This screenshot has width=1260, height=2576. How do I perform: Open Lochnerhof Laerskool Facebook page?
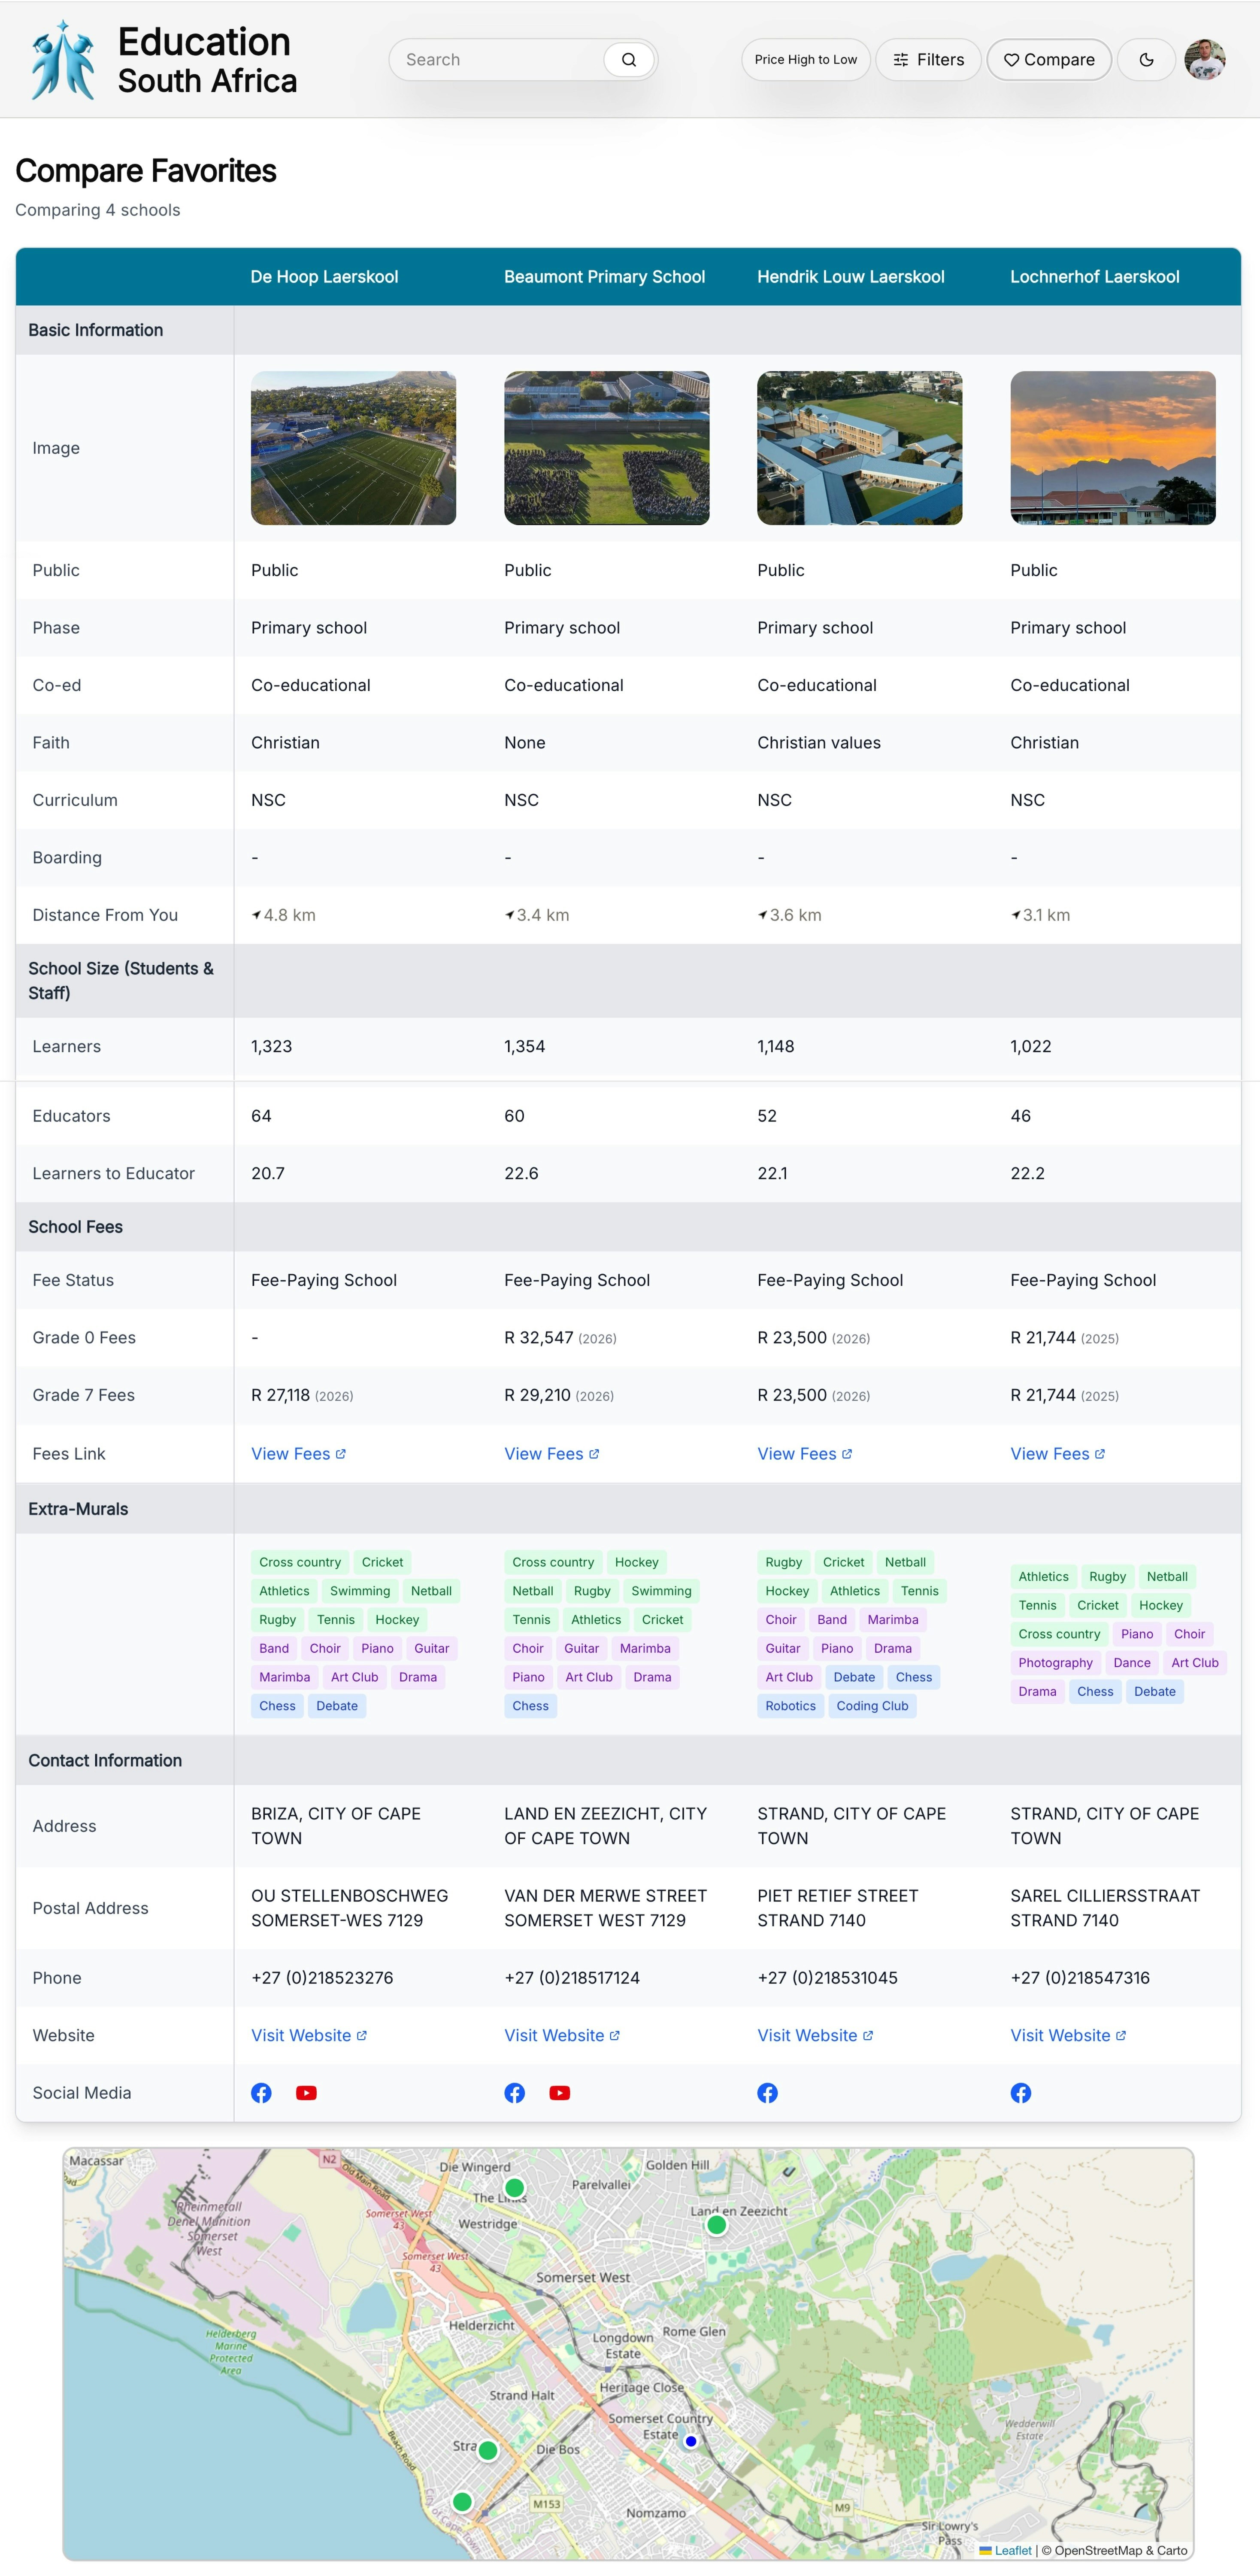pyautogui.click(x=1020, y=2093)
